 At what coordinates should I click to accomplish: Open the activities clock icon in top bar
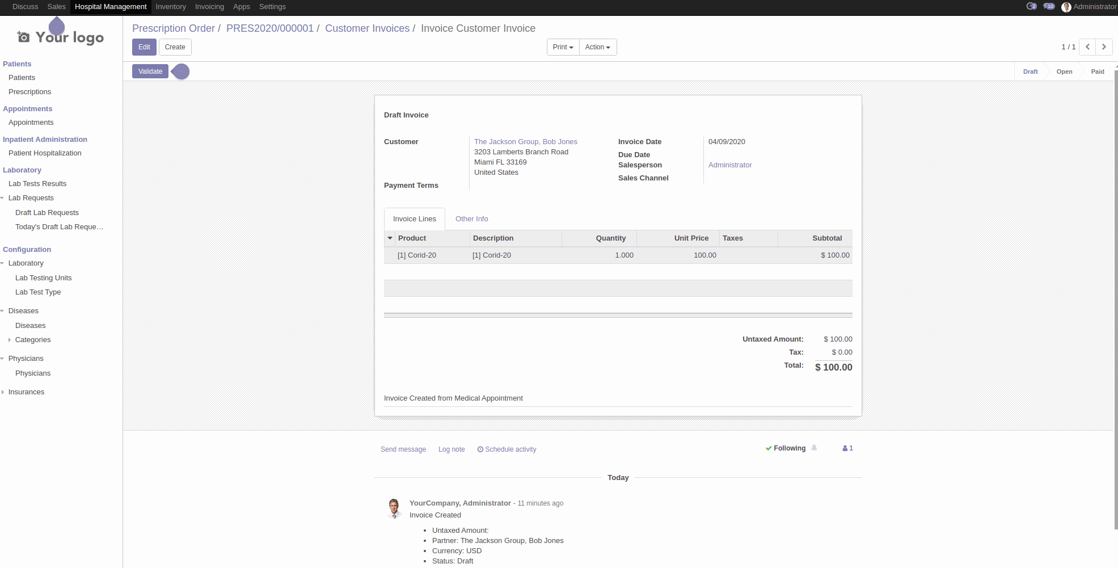[1031, 7]
